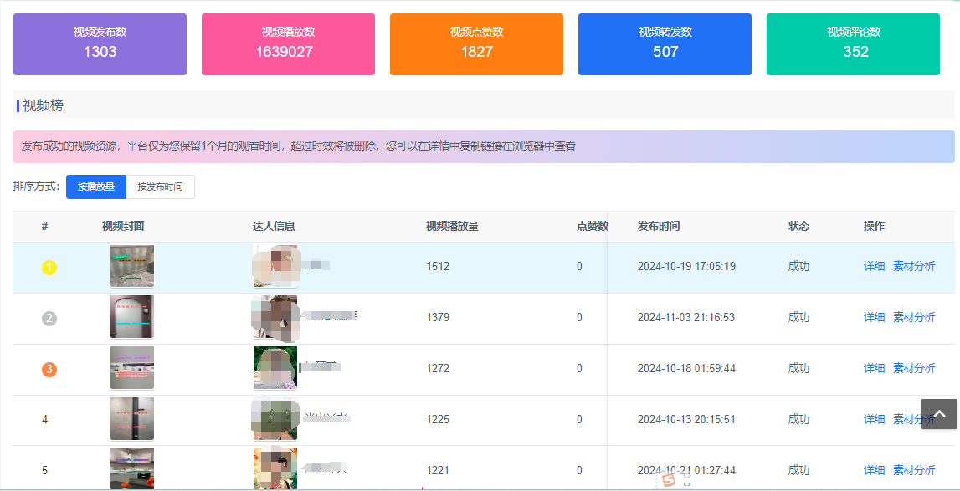Click the 发布时间 column header

[659, 227]
